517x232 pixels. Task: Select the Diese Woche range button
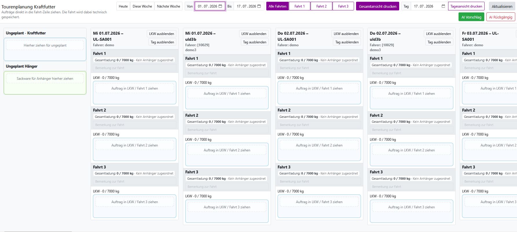tap(142, 6)
